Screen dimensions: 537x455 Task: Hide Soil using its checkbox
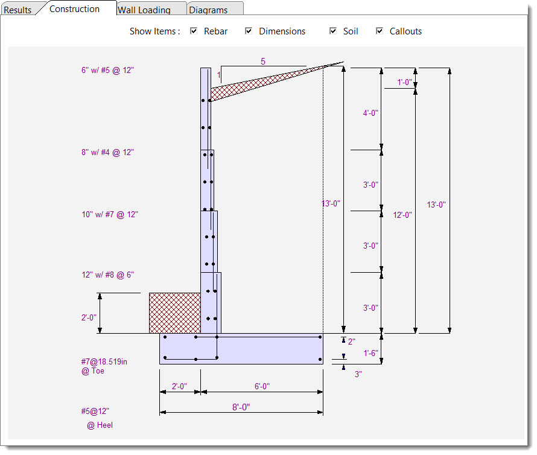[333, 31]
